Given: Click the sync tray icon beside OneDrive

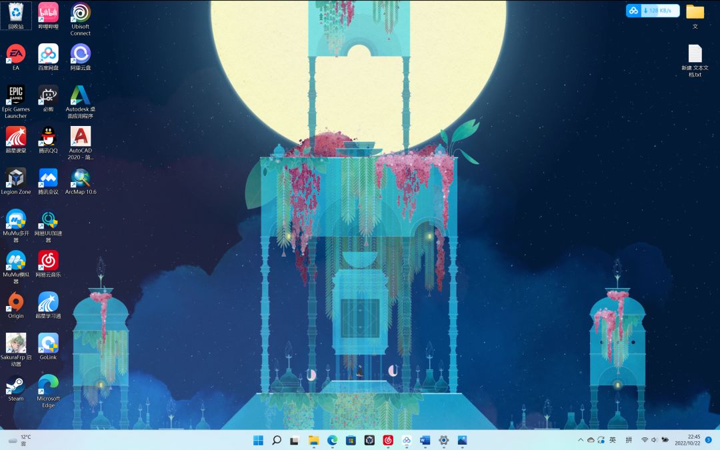Looking at the screenshot, I should [601, 440].
